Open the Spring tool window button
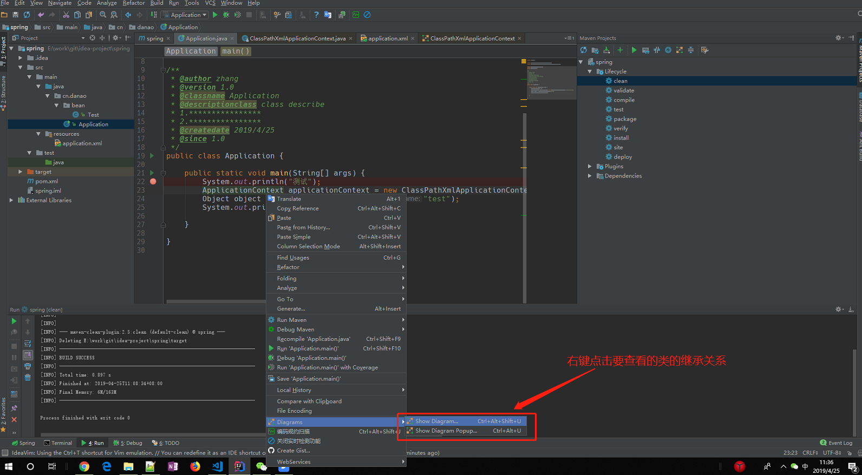The width and height of the screenshot is (862, 475). [23, 443]
